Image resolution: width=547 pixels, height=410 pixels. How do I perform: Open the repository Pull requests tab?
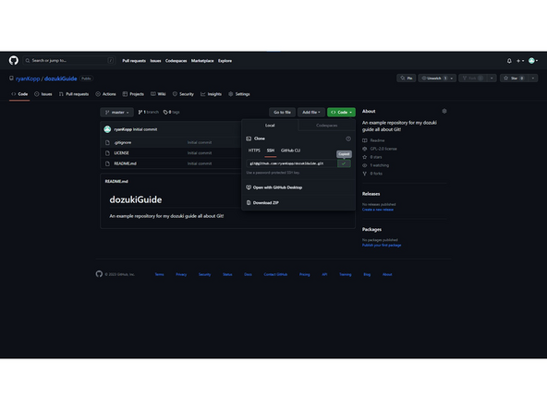[74, 94]
